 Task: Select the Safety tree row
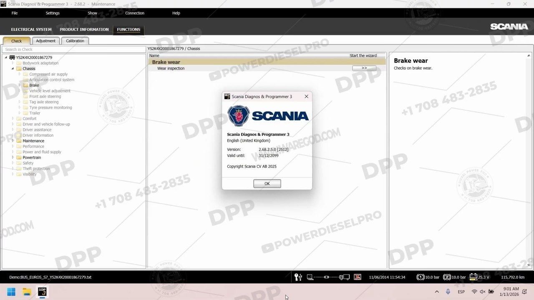[x=28, y=163]
